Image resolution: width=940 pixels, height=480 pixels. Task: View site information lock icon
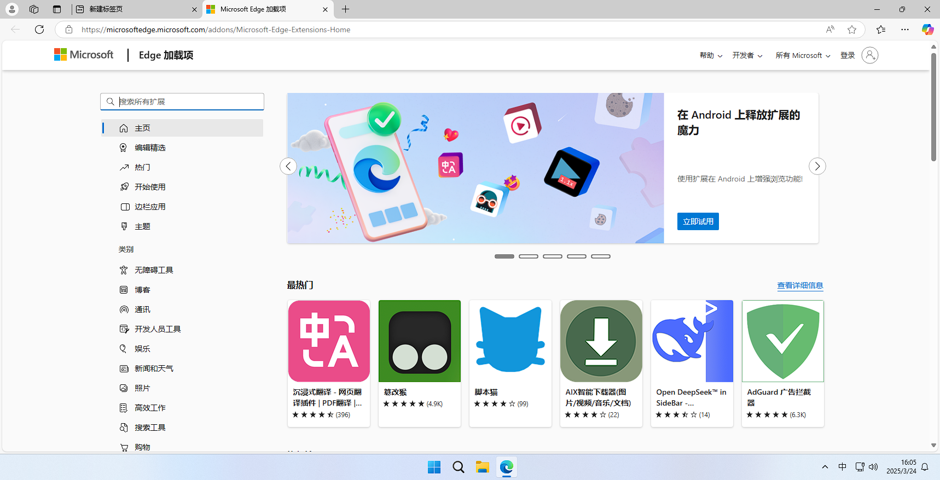(x=69, y=30)
